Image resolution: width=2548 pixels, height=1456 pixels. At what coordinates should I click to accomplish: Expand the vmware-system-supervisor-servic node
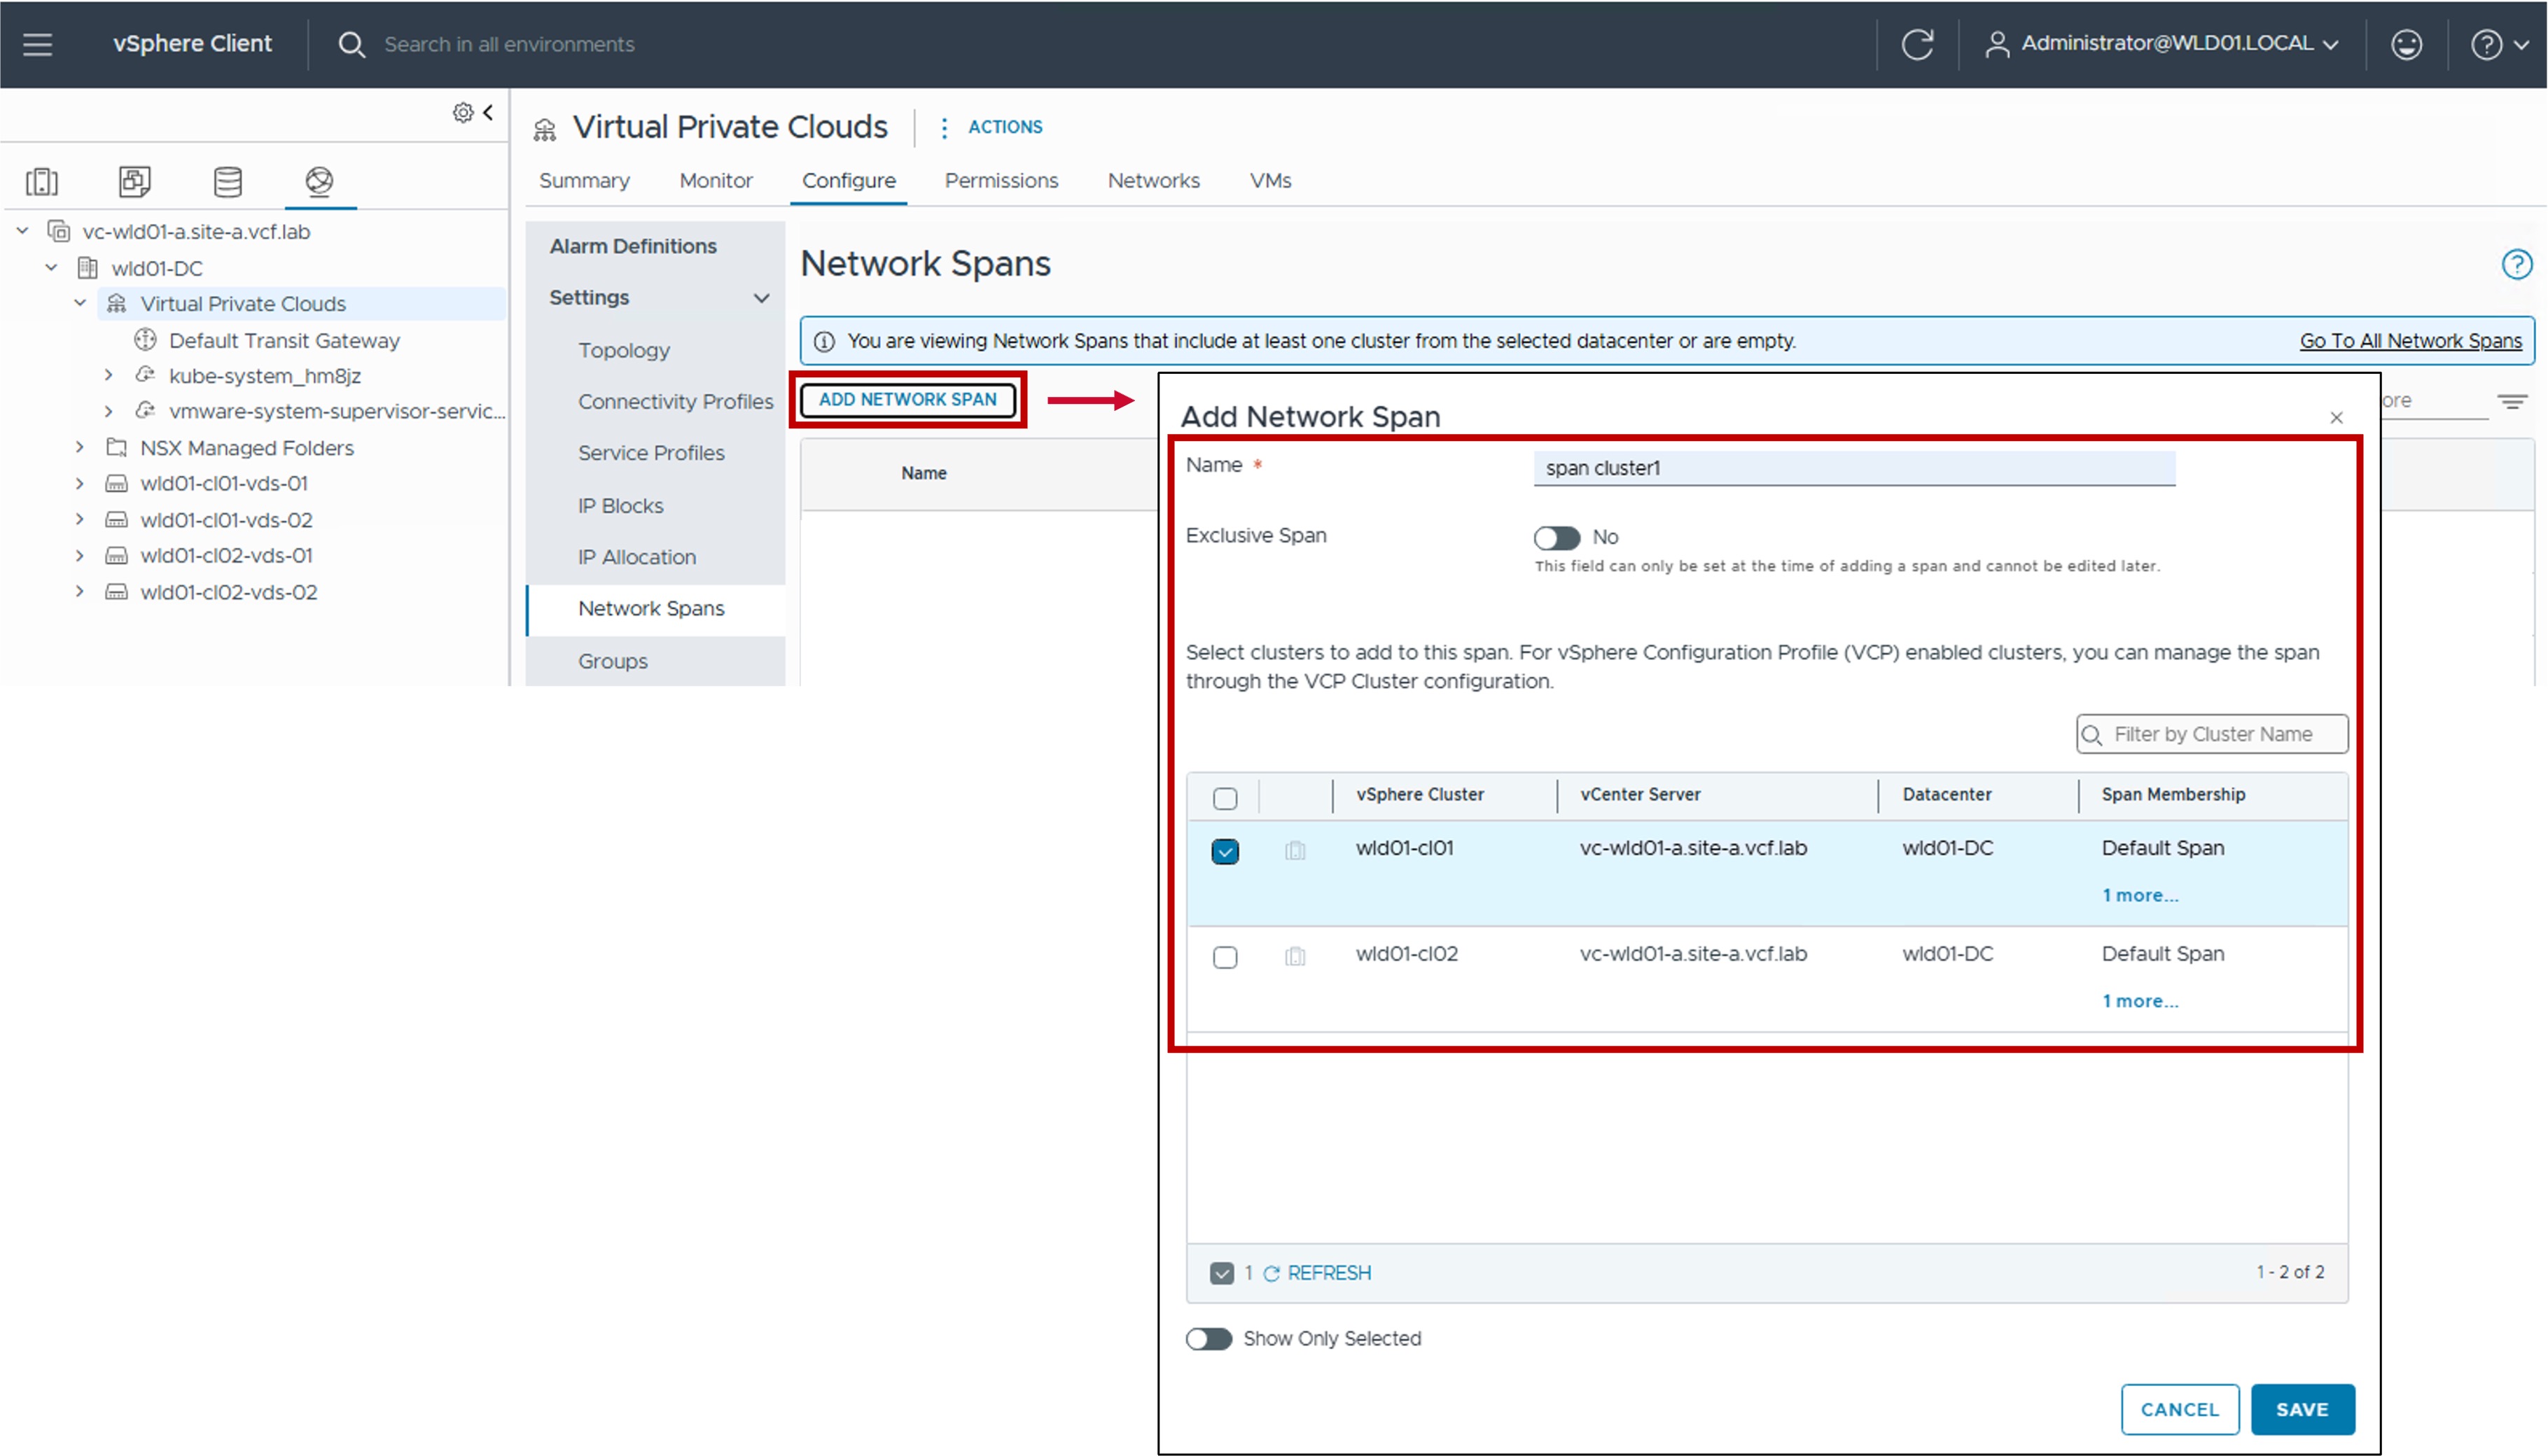(109, 411)
